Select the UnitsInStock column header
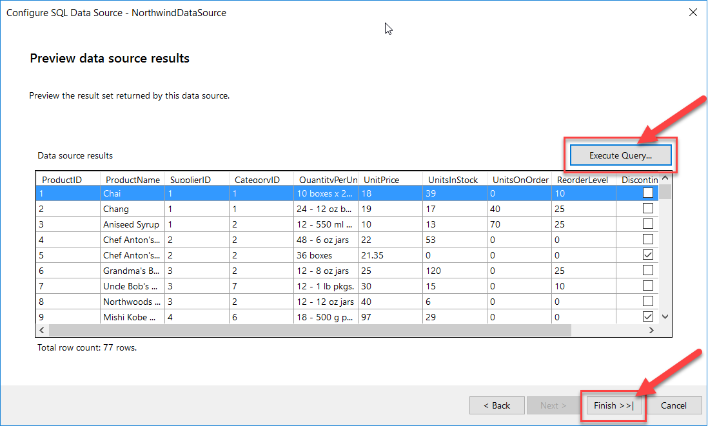 coord(453,179)
